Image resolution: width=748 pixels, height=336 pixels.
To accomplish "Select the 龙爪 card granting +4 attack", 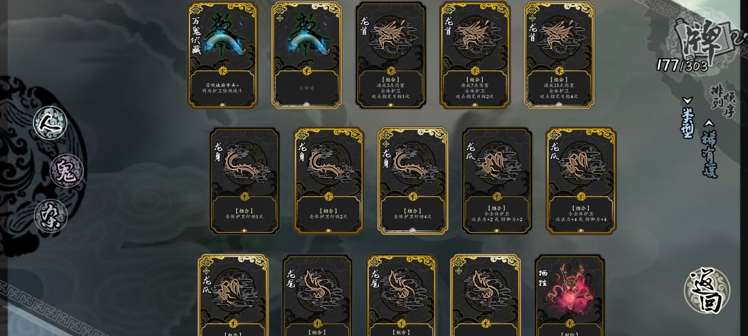I will pos(581,181).
